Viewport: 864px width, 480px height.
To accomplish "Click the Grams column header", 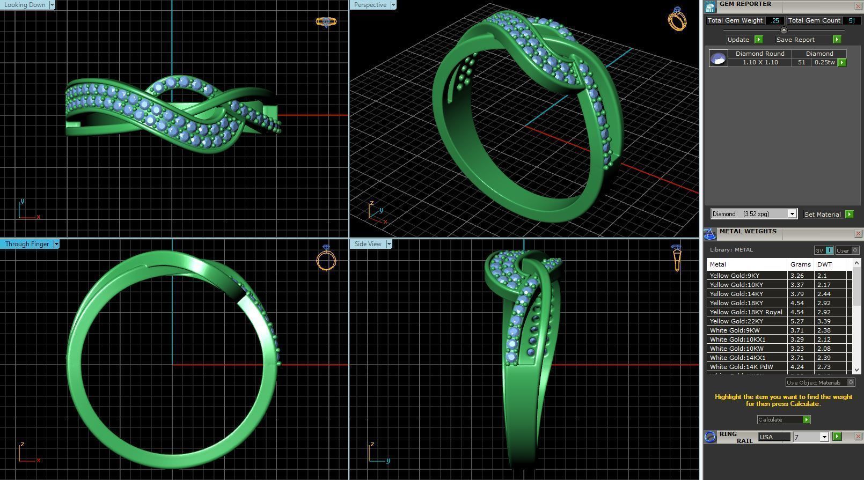I will (x=801, y=264).
